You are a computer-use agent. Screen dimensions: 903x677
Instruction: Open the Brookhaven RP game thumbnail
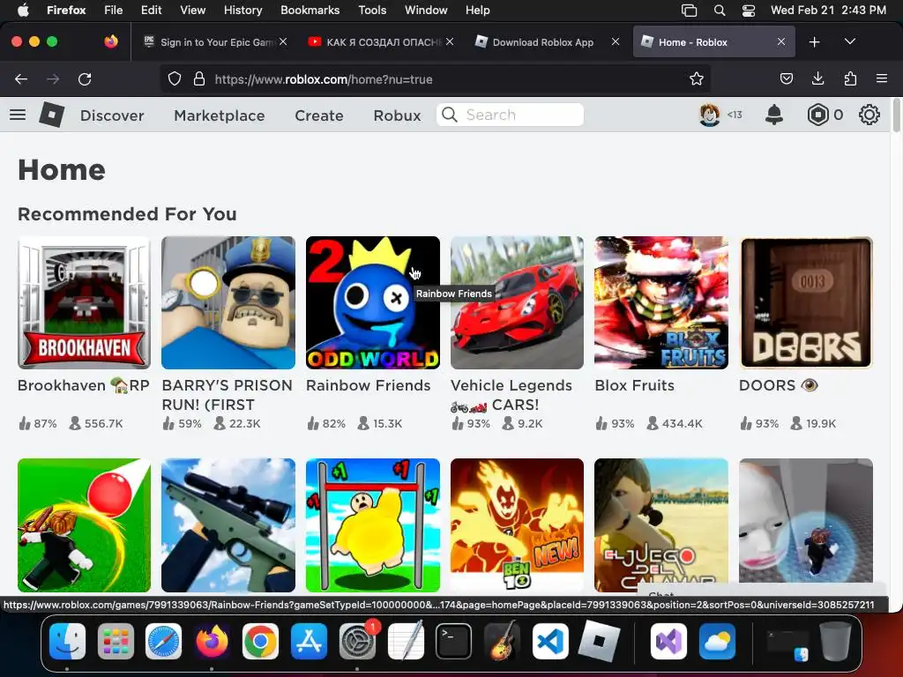[x=84, y=302]
